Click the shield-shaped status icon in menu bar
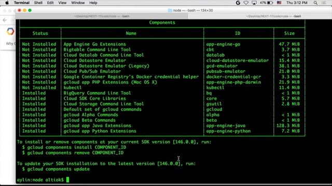 [x=246, y=3]
